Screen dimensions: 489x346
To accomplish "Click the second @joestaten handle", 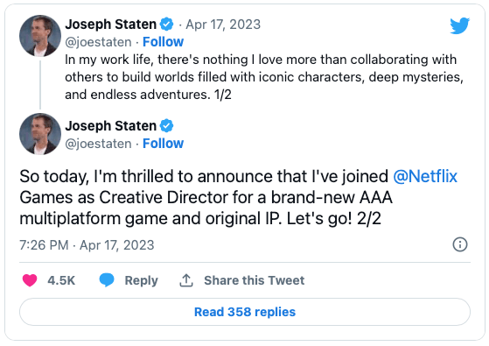I will (98, 144).
